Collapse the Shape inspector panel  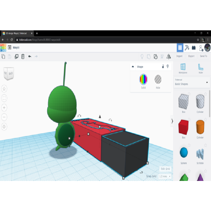(x=133, y=67)
